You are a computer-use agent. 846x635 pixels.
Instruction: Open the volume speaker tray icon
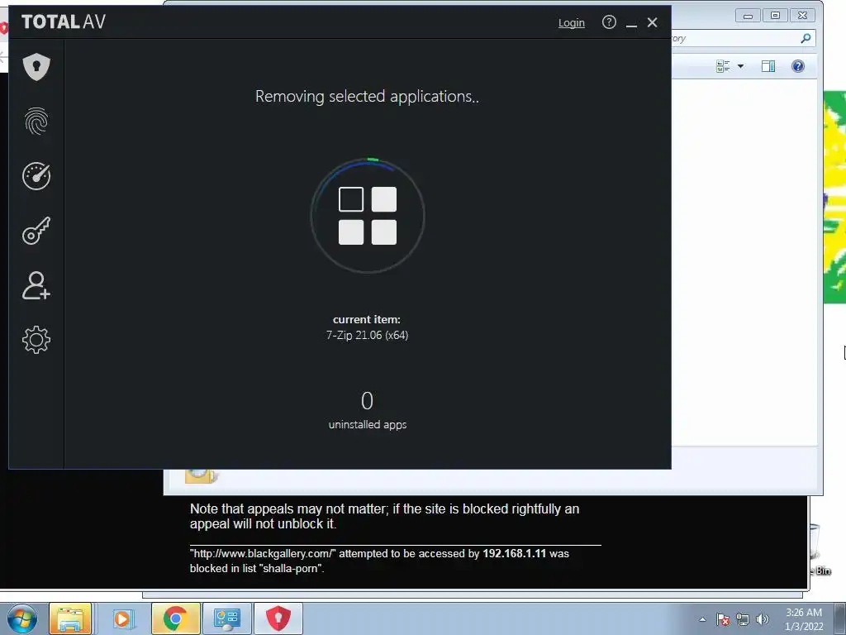point(763,619)
